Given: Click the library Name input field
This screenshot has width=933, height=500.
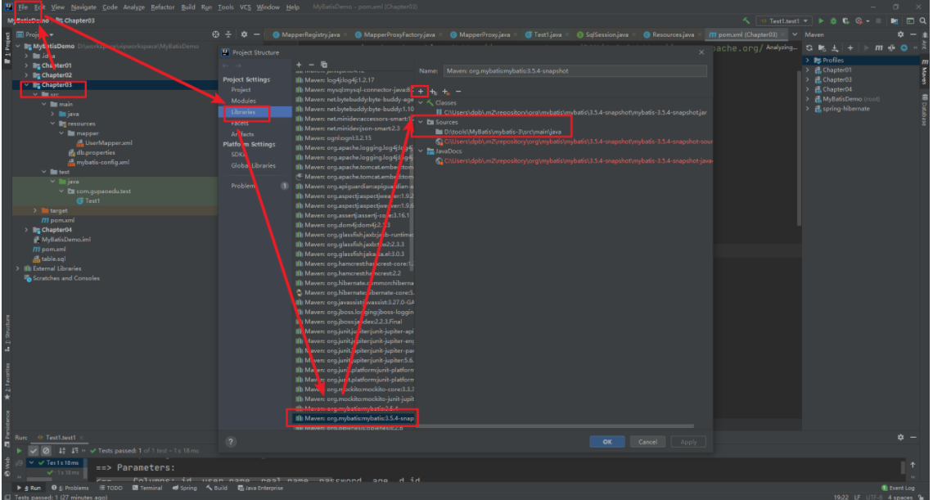Looking at the screenshot, I should pos(575,70).
